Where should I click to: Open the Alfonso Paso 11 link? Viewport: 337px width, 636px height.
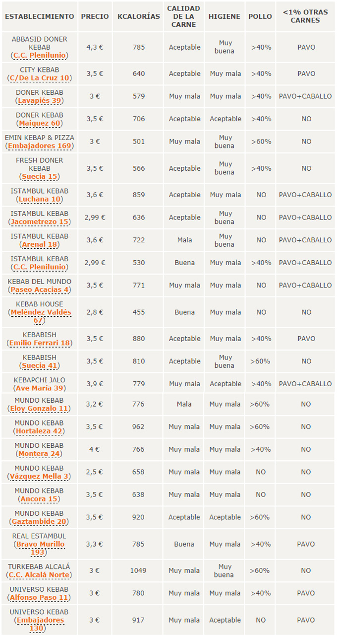[x=40, y=597]
